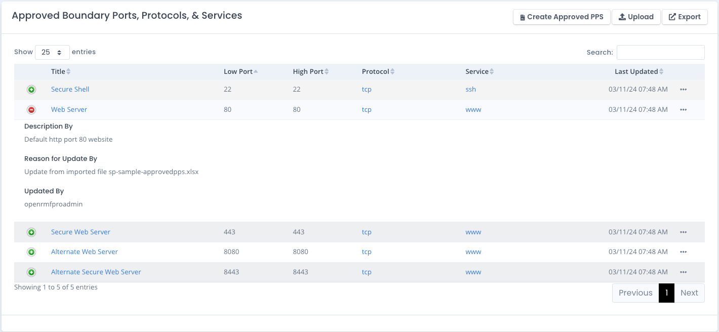Expand the Secure Web Server row
The height and width of the screenshot is (332, 719).
coord(31,232)
